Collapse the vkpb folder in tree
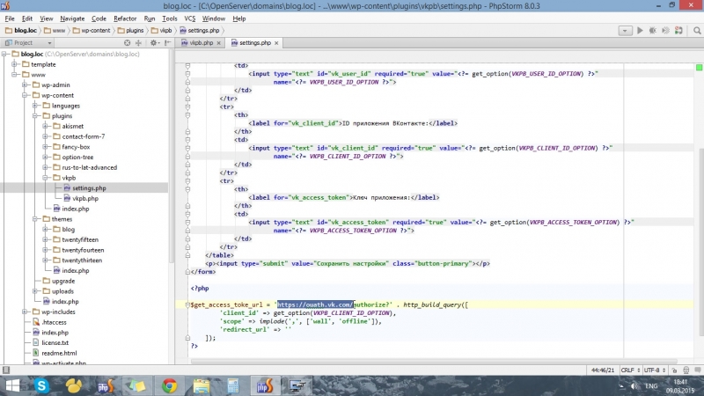Screen dimensions: 704x396 45,178
